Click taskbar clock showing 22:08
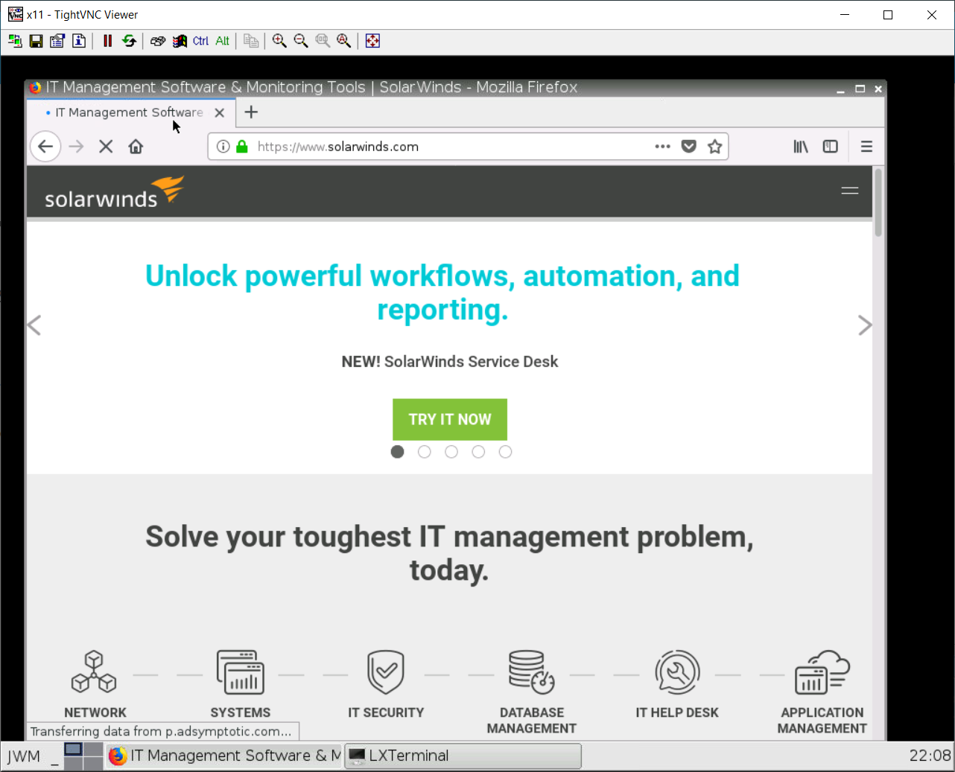Viewport: 955px width, 772px height. click(x=930, y=756)
